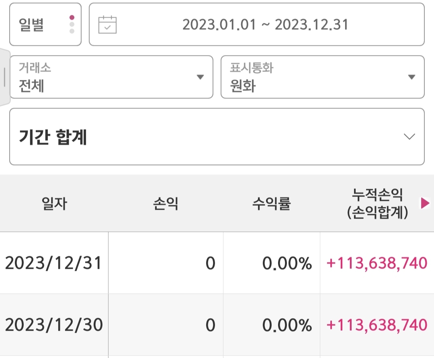This screenshot has height=358, width=434.
Task: Tap the 0.00% return for 2023/12/31
Action: pos(287,263)
